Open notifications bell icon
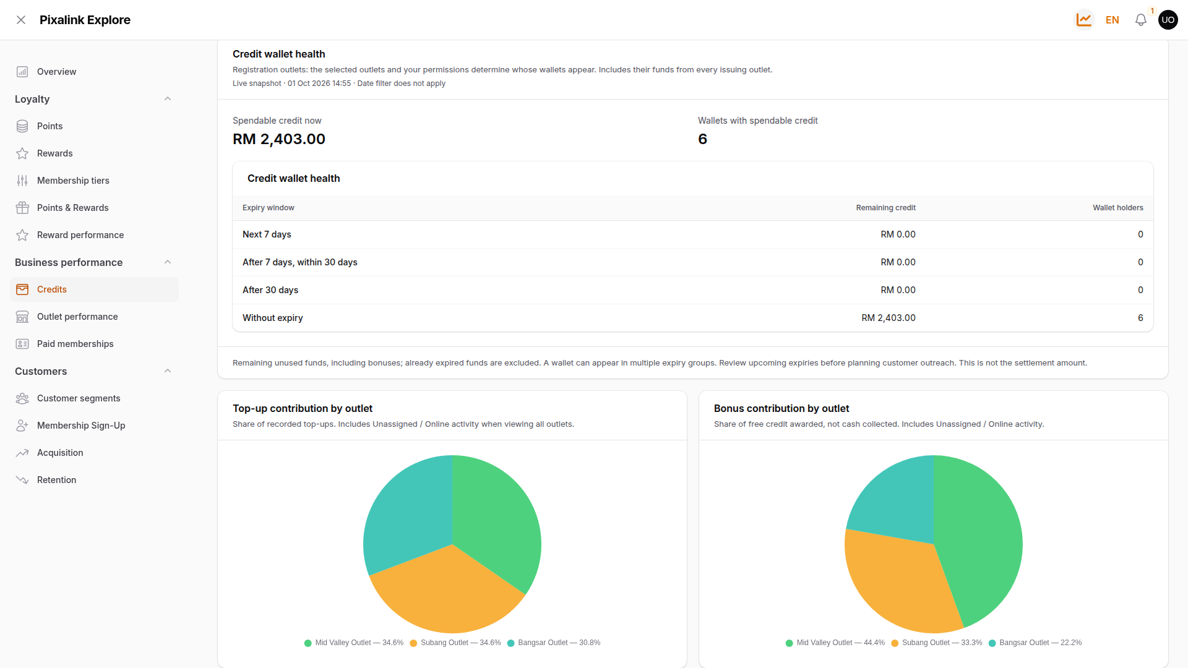Viewport: 1188px width, 668px height. (1141, 20)
